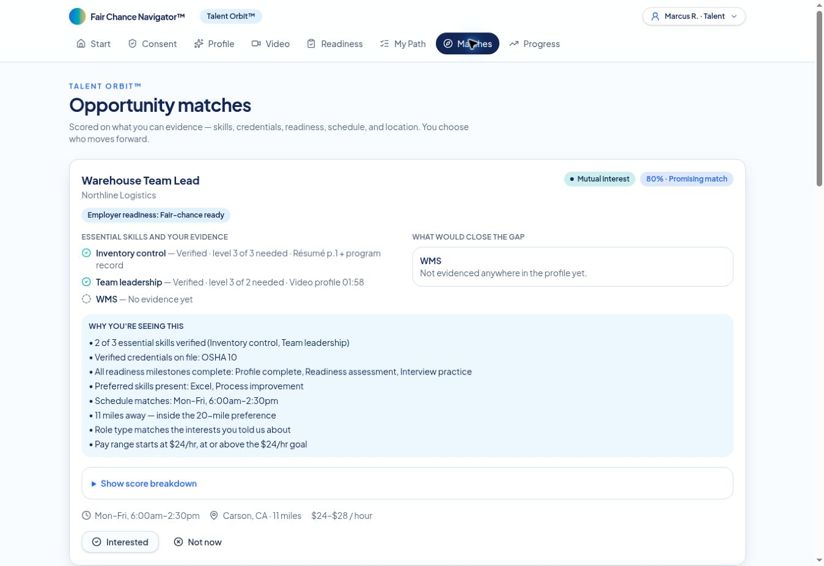Click the scrollbar down arrow

tap(819, 560)
